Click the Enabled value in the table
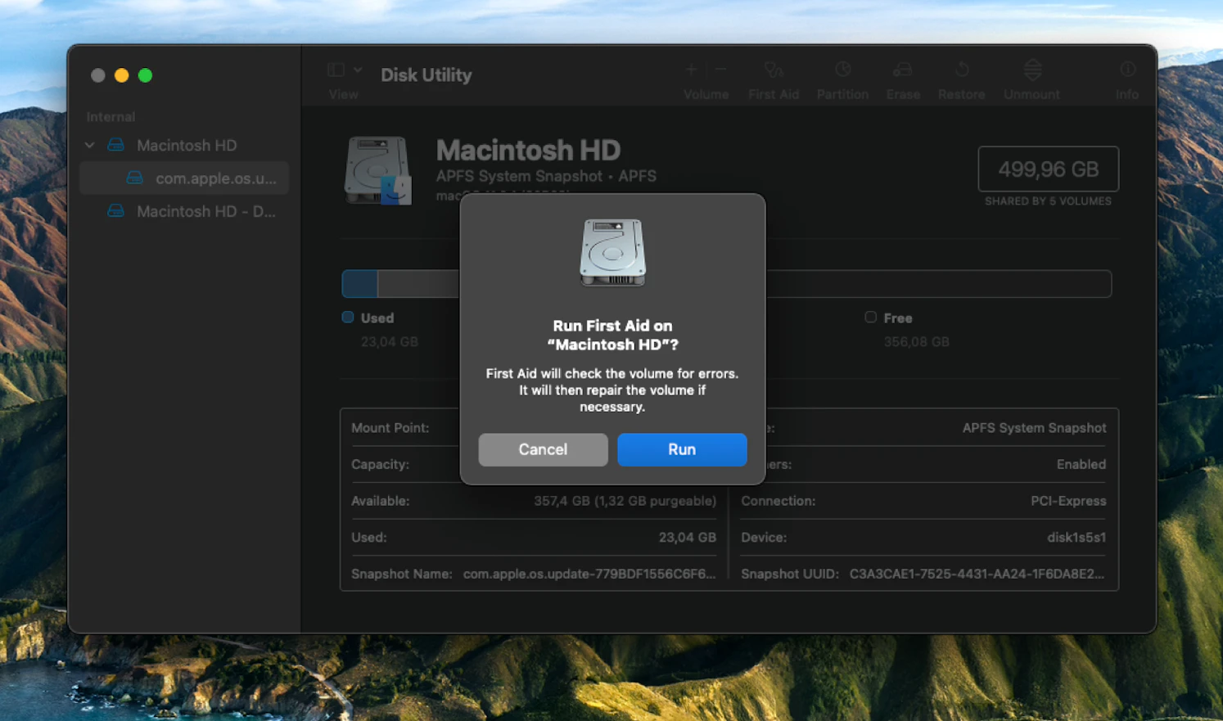Screen dimensions: 1223x721 [x=1081, y=464]
